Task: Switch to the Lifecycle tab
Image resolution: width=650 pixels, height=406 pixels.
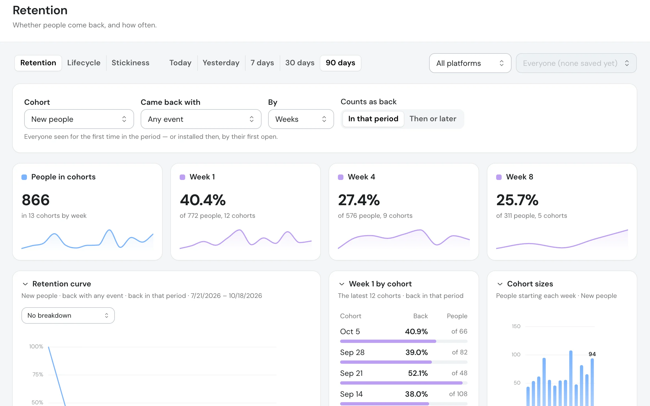Action: point(84,63)
